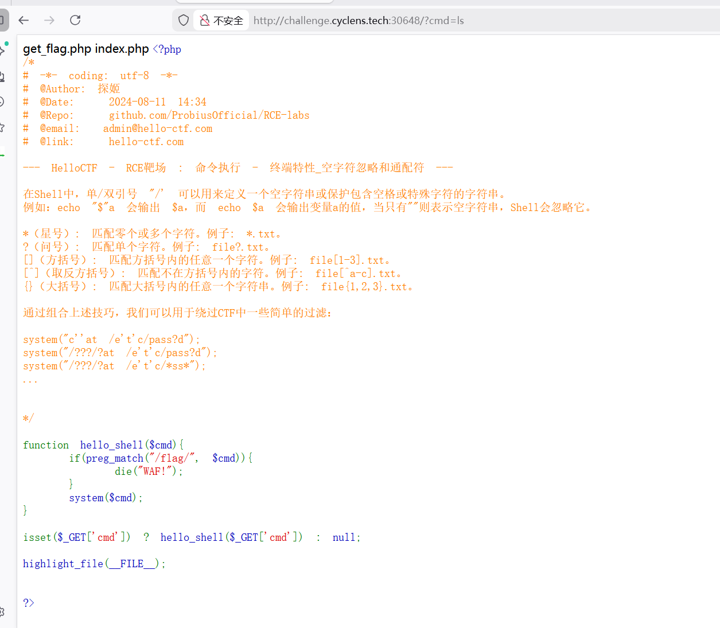Go back with the browser back arrow
Viewport: 720px width, 628px height.
(24, 21)
